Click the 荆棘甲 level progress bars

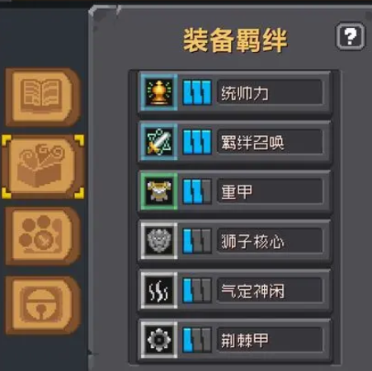coord(197,340)
